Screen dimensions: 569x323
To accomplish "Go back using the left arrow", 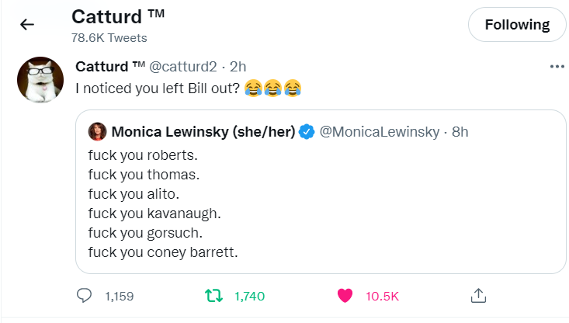I will click(x=27, y=24).
